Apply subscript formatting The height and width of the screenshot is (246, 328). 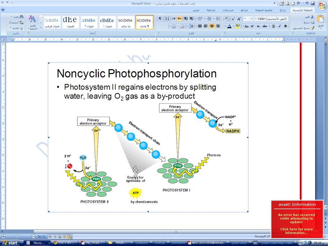(x=258, y=26)
